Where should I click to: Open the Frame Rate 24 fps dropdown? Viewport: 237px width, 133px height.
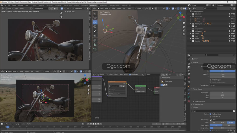pos(222,85)
